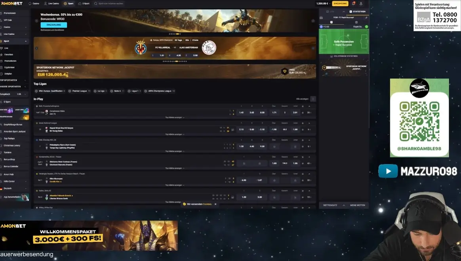
Task: Click App herunterladen in the sidebar
Action: pyautogui.click(x=14, y=197)
